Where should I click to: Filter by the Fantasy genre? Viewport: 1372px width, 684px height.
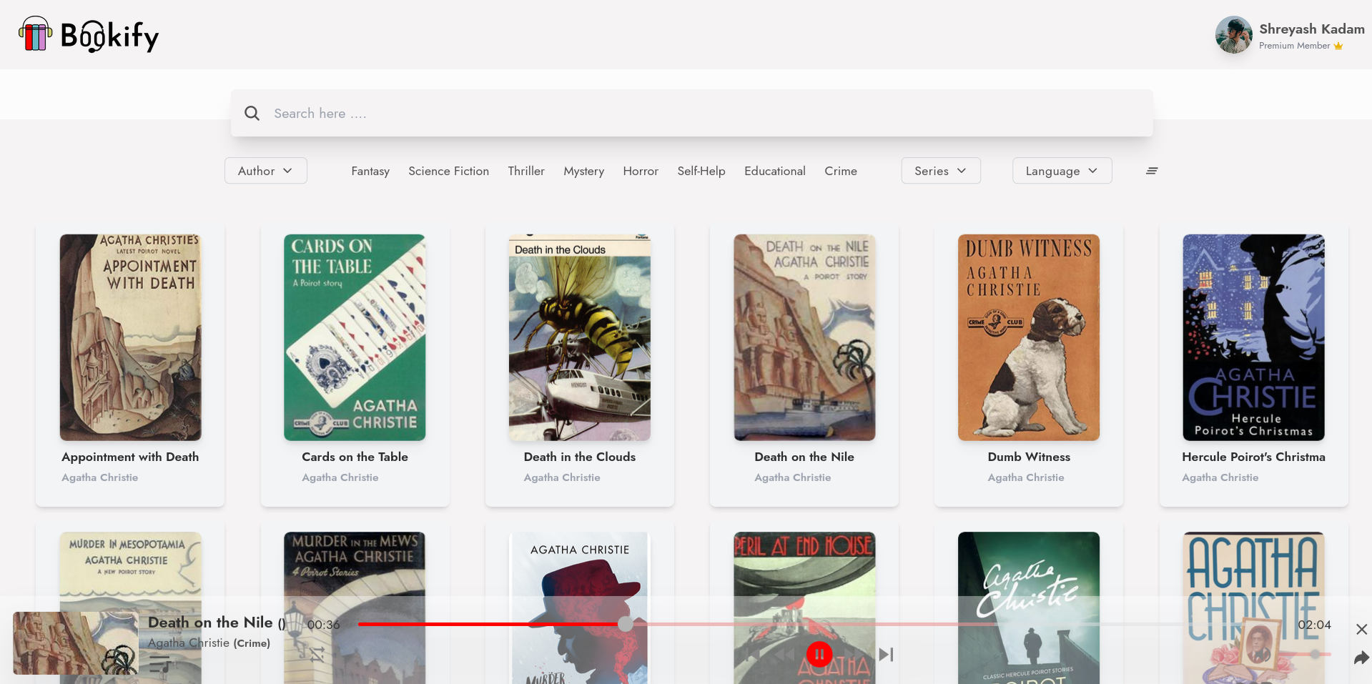[x=370, y=171]
